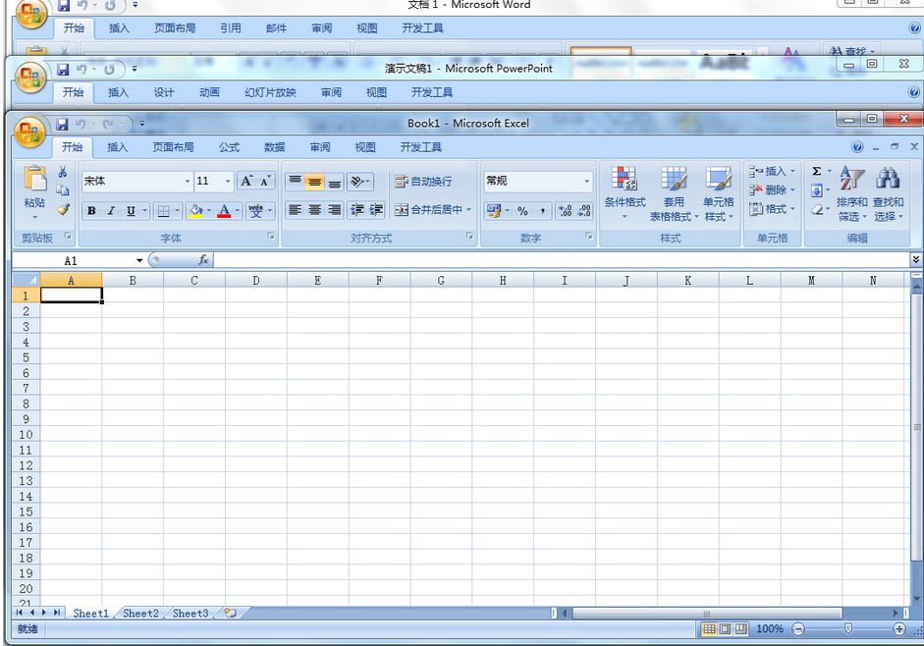Click the insert function fx button
Viewport: 924px width, 646px height.
[203, 260]
